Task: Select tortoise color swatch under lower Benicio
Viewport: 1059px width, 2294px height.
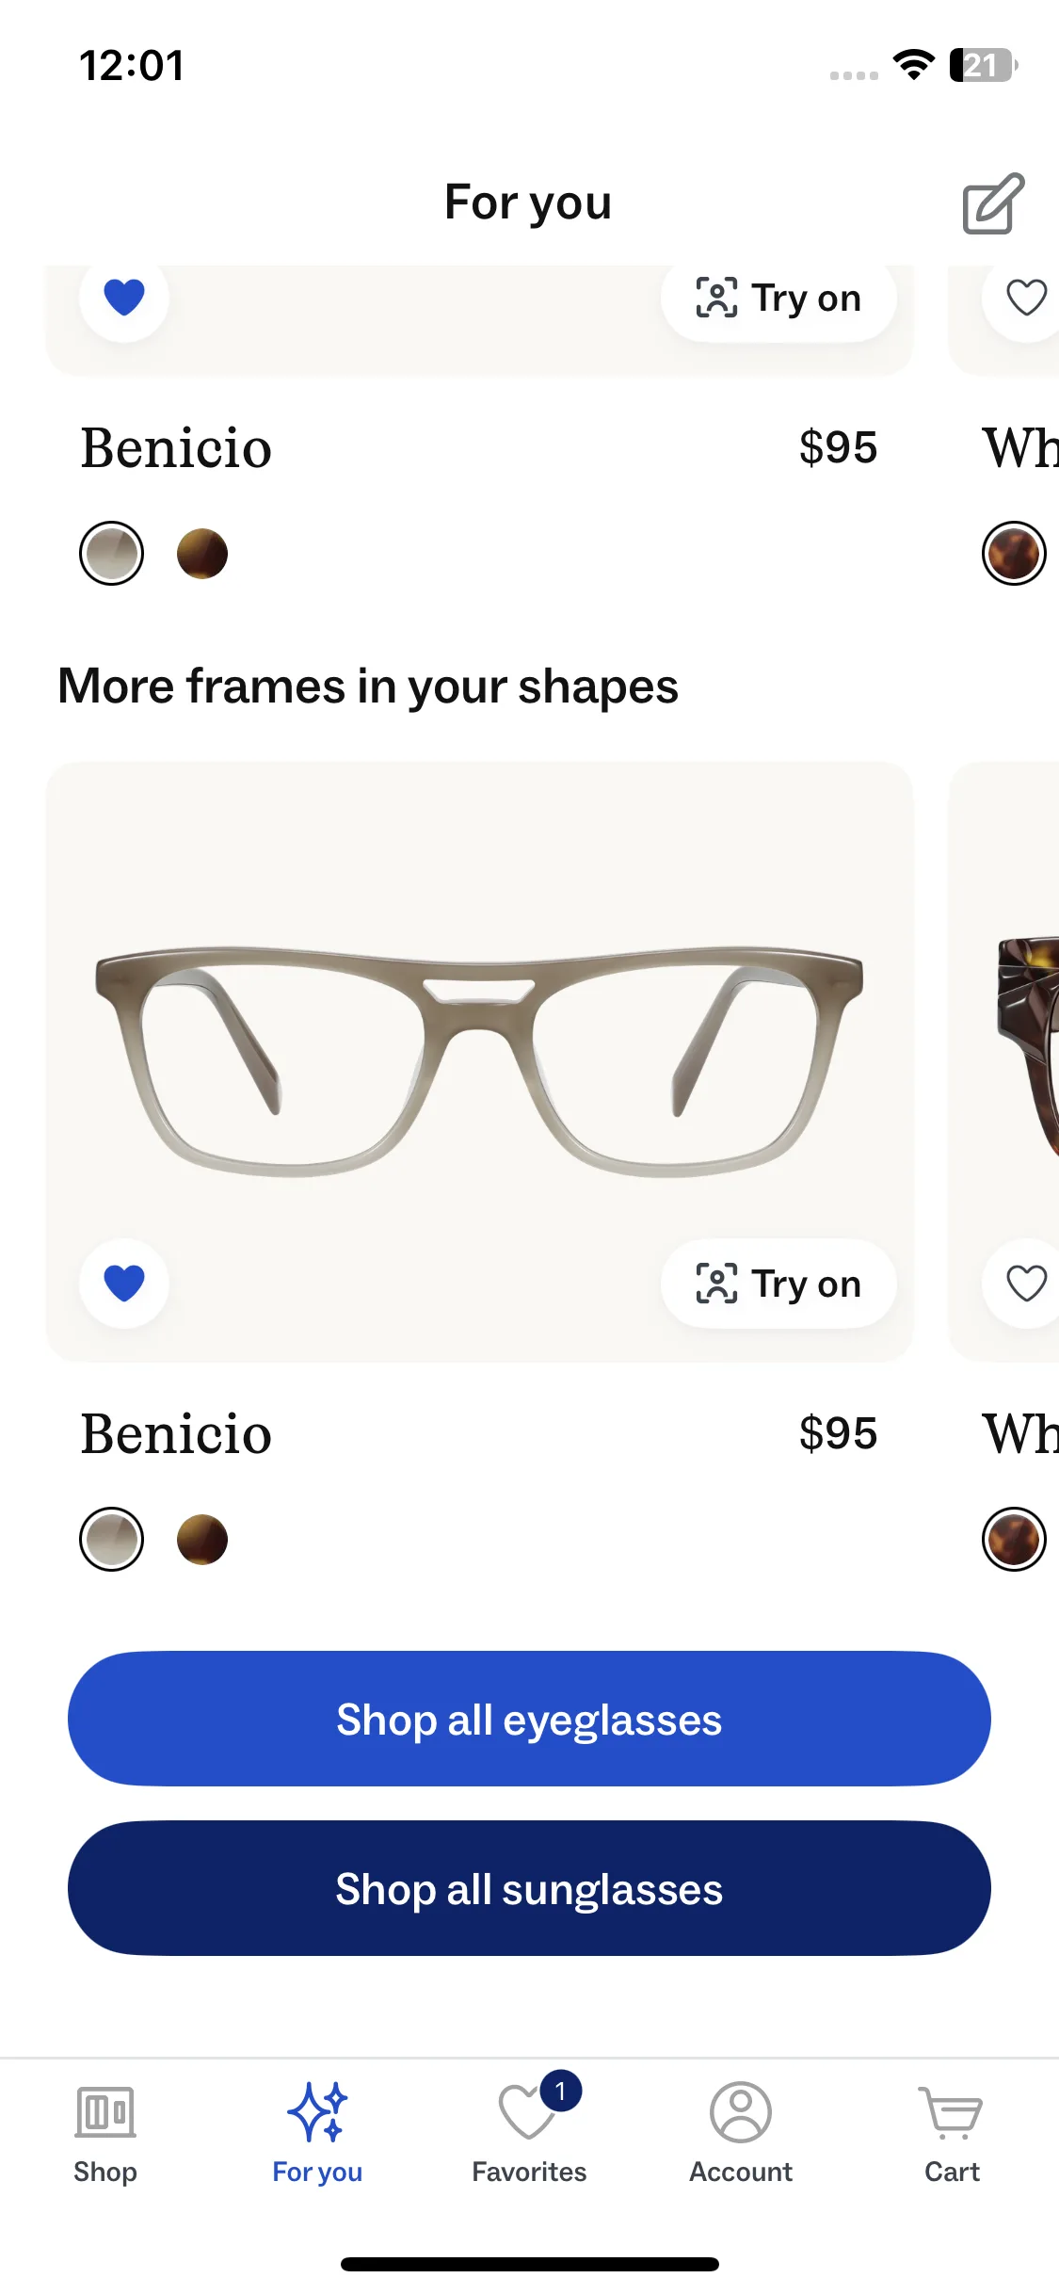Action: [202, 1540]
